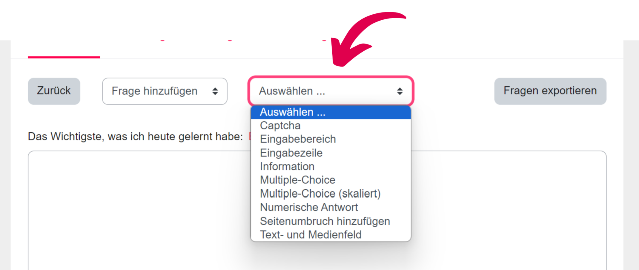This screenshot has width=639, height=270.
Task: Click inside the large answer text area
Action: [x=137, y=209]
